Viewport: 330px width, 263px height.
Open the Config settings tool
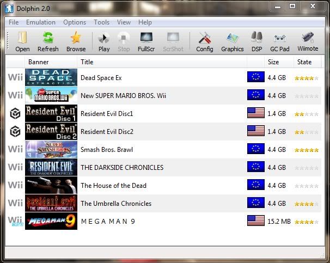205,41
